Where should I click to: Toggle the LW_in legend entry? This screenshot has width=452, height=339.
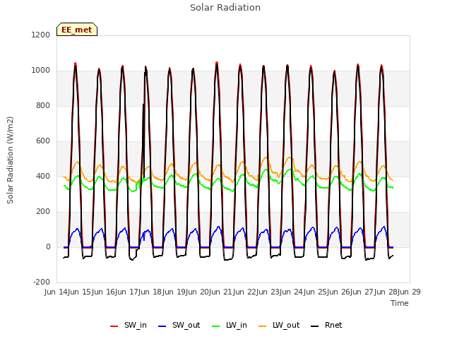[230, 325]
